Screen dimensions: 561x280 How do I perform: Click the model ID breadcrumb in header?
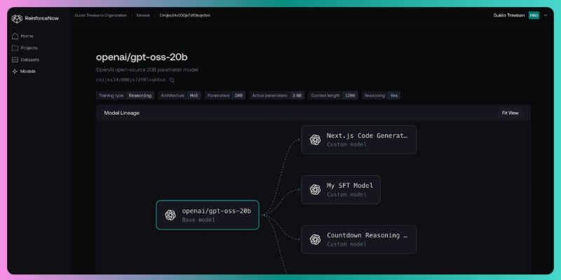pyautogui.click(x=185, y=15)
